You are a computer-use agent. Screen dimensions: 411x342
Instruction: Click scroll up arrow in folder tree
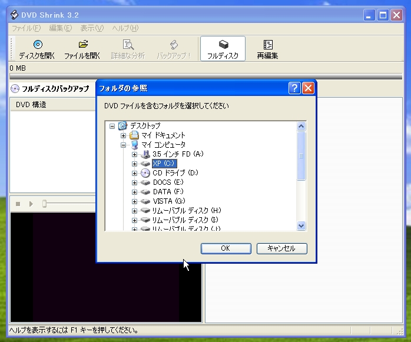(x=301, y=127)
